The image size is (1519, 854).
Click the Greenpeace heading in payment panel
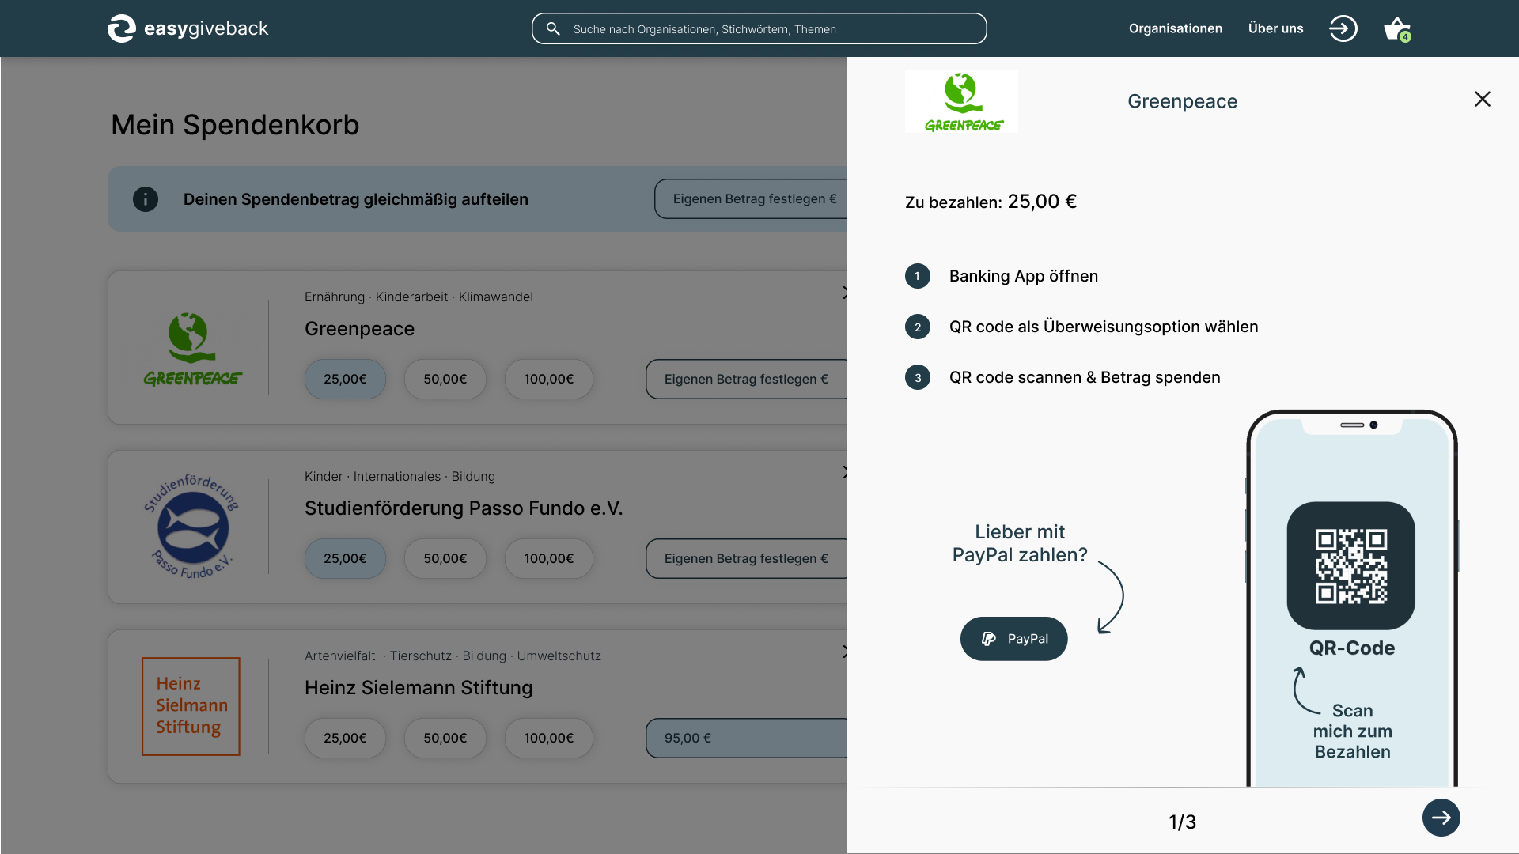(x=1183, y=101)
